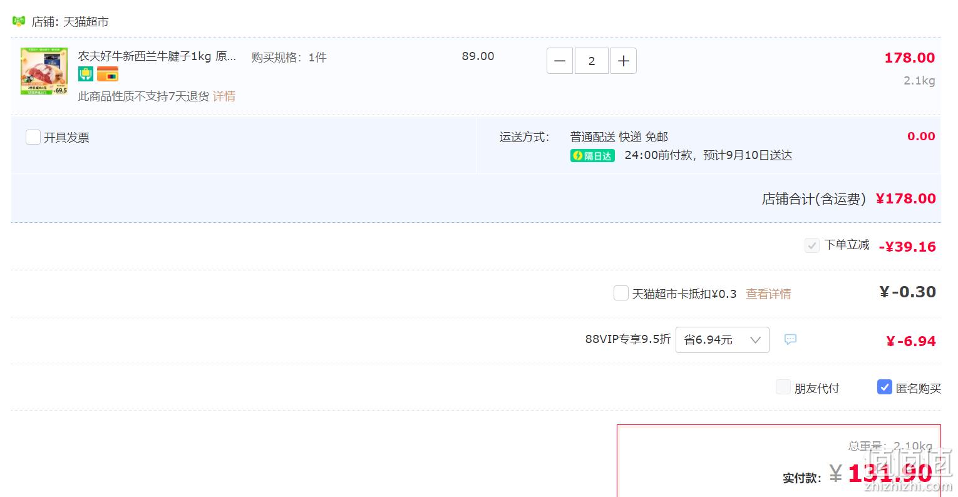
Task: Check the 朋友代付 checkbox
Action: [x=783, y=387]
